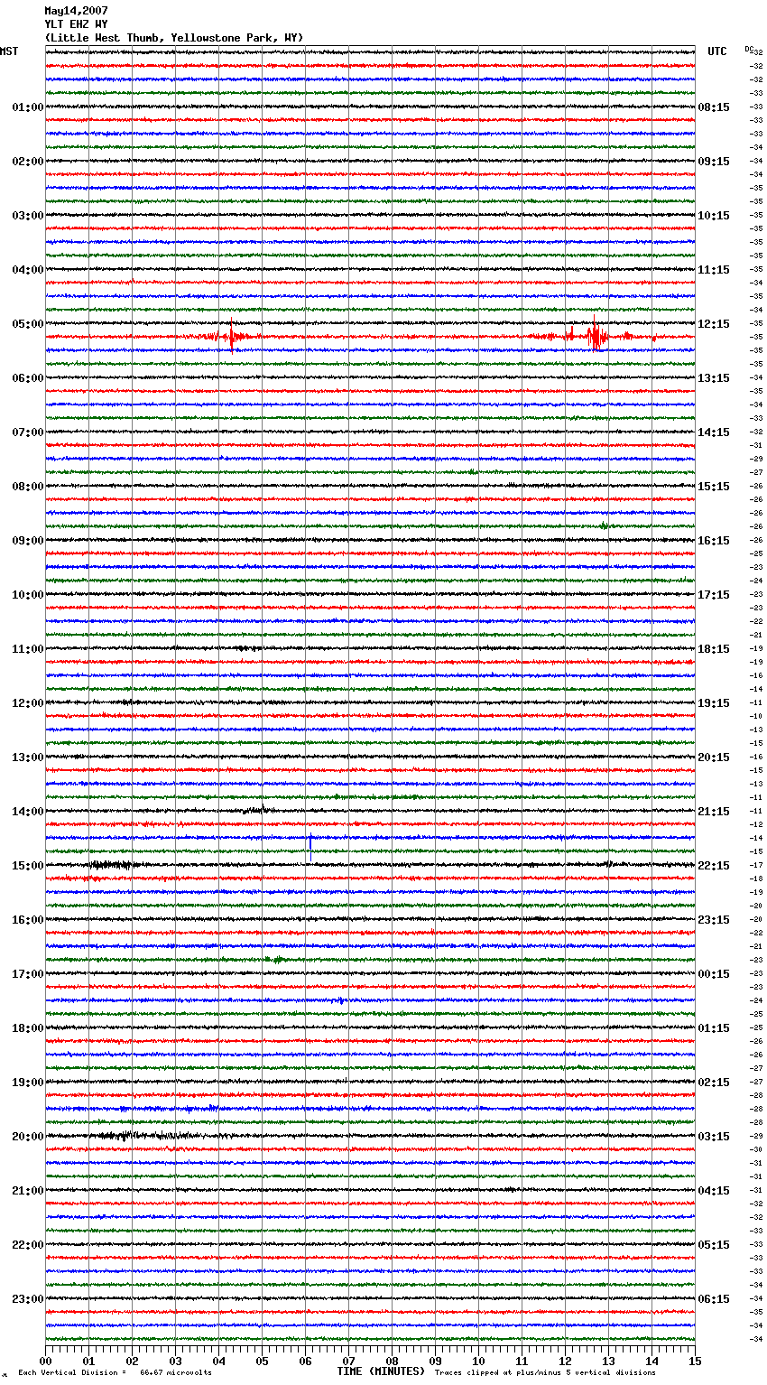This screenshot has width=767, height=1385.
Task: Select the 18:15 UTC time label
Action: click(714, 649)
